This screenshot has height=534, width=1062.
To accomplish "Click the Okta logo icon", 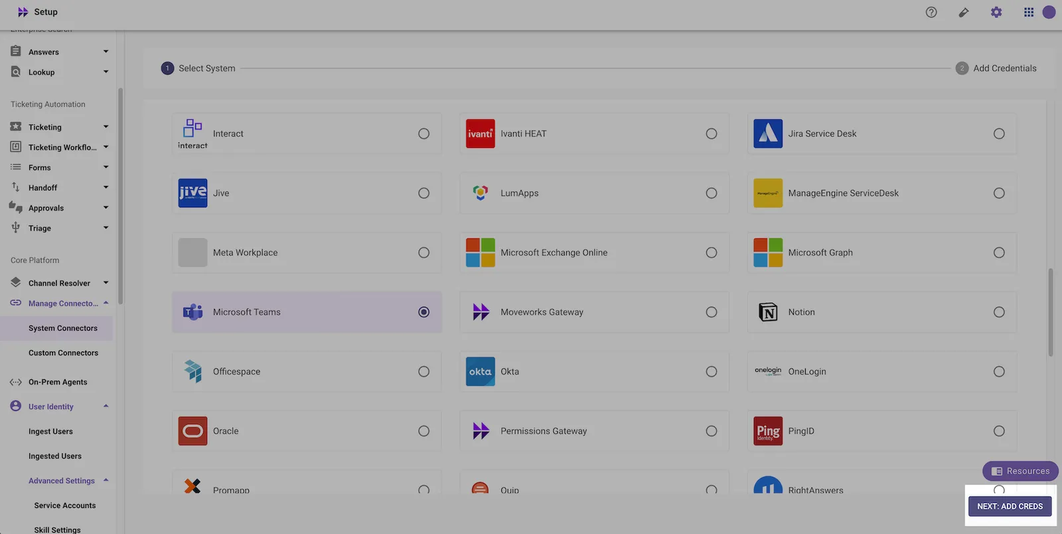I will (481, 371).
